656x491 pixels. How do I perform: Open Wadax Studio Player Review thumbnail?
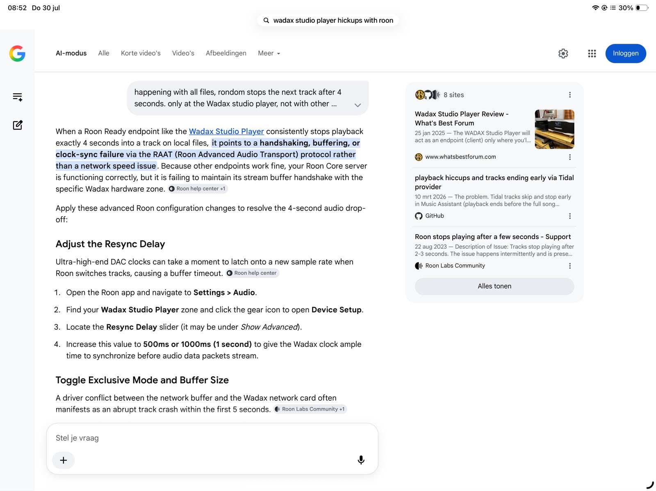554,129
